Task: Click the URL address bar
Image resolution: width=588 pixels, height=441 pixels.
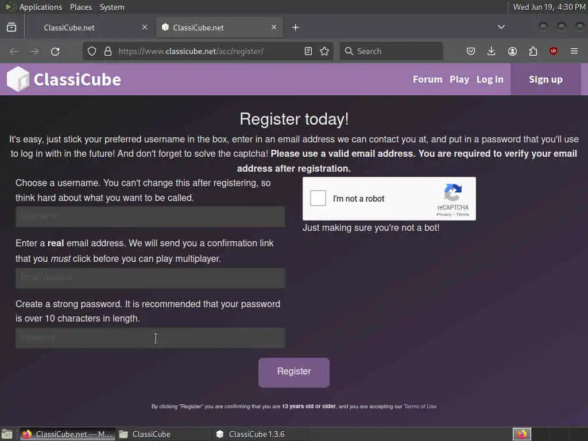Action: coord(208,51)
